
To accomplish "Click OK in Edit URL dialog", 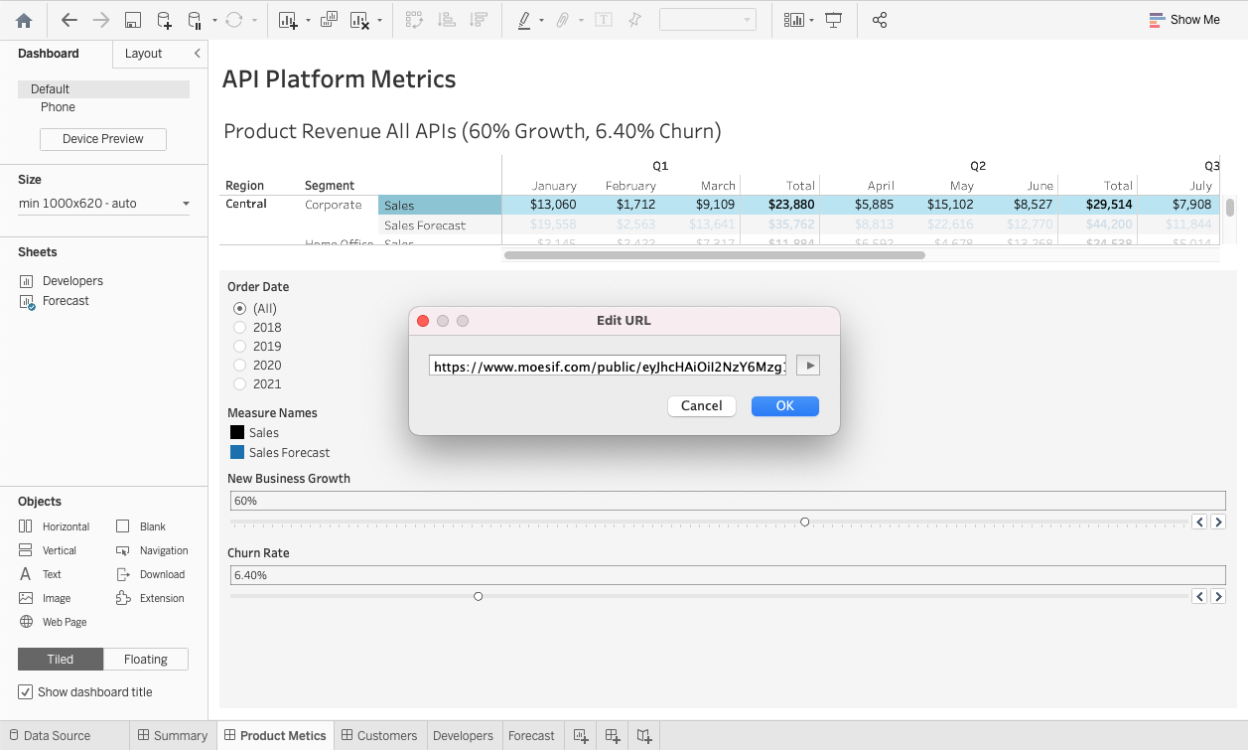I will (x=785, y=405).
